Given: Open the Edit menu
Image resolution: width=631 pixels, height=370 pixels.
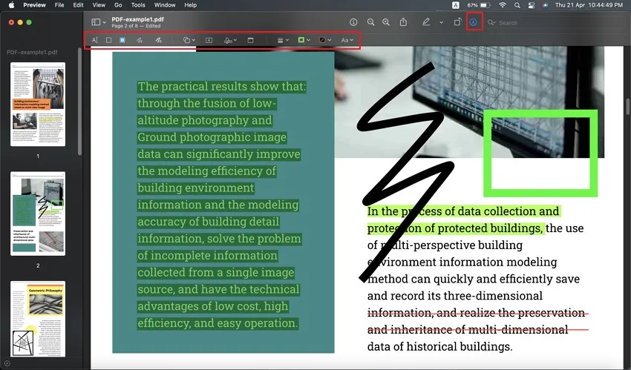Looking at the screenshot, I should [78, 5].
